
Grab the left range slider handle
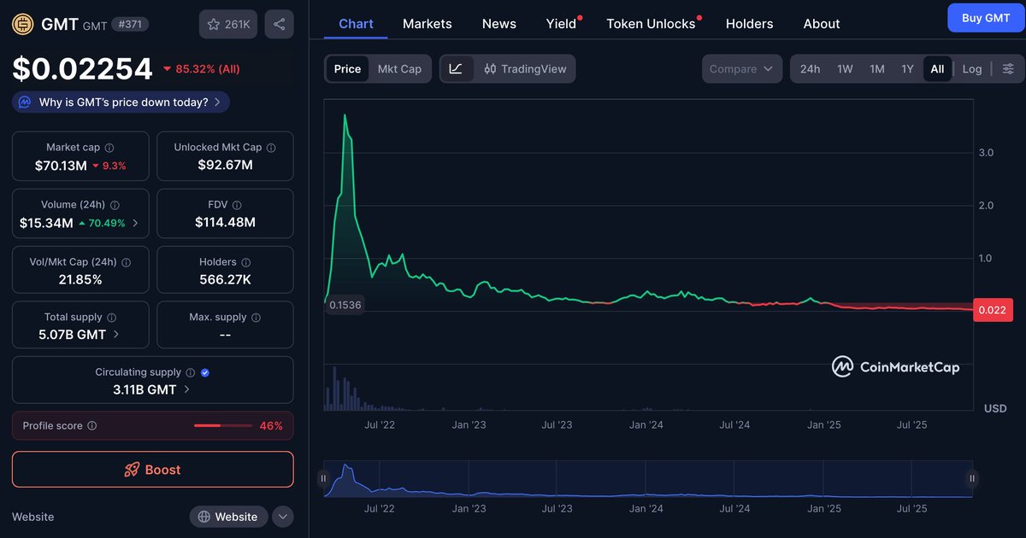pos(324,479)
